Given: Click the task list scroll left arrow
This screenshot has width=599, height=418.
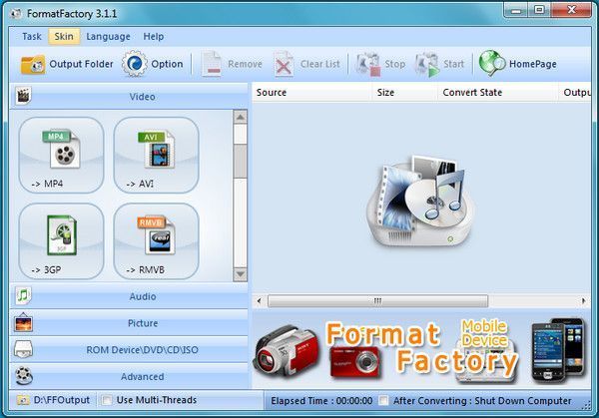Looking at the screenshot, I should pyautogui.click(x=259, y=301).
